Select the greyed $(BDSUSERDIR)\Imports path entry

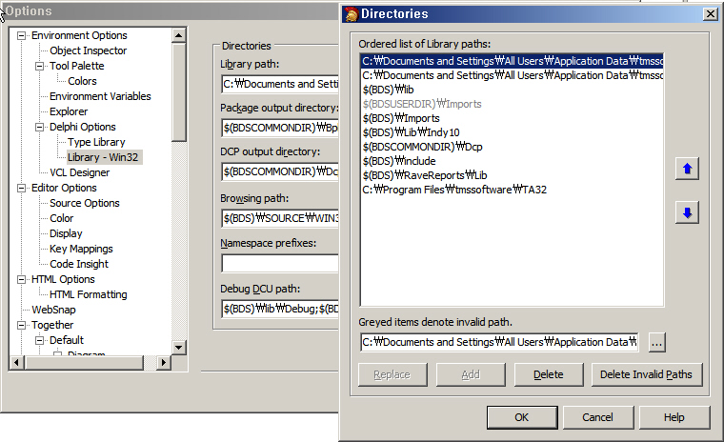click(422, 103)
